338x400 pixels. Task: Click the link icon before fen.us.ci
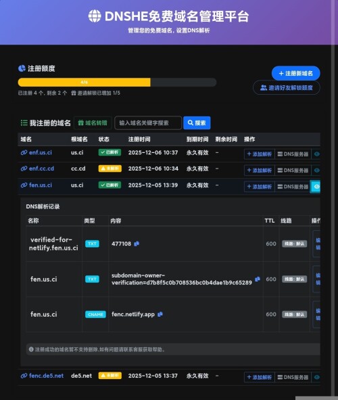pos(24,185)
